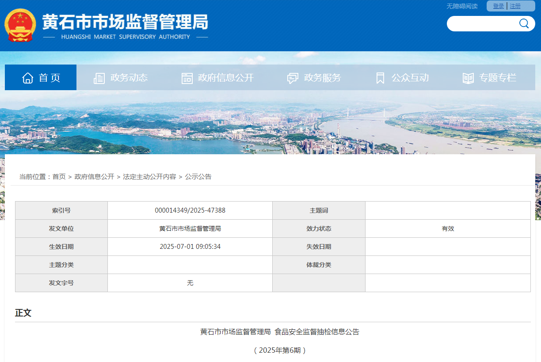This screenshot has height=362, width=541.
Task: Click the chat icon beside 政务服务
Action: point(293,78)
